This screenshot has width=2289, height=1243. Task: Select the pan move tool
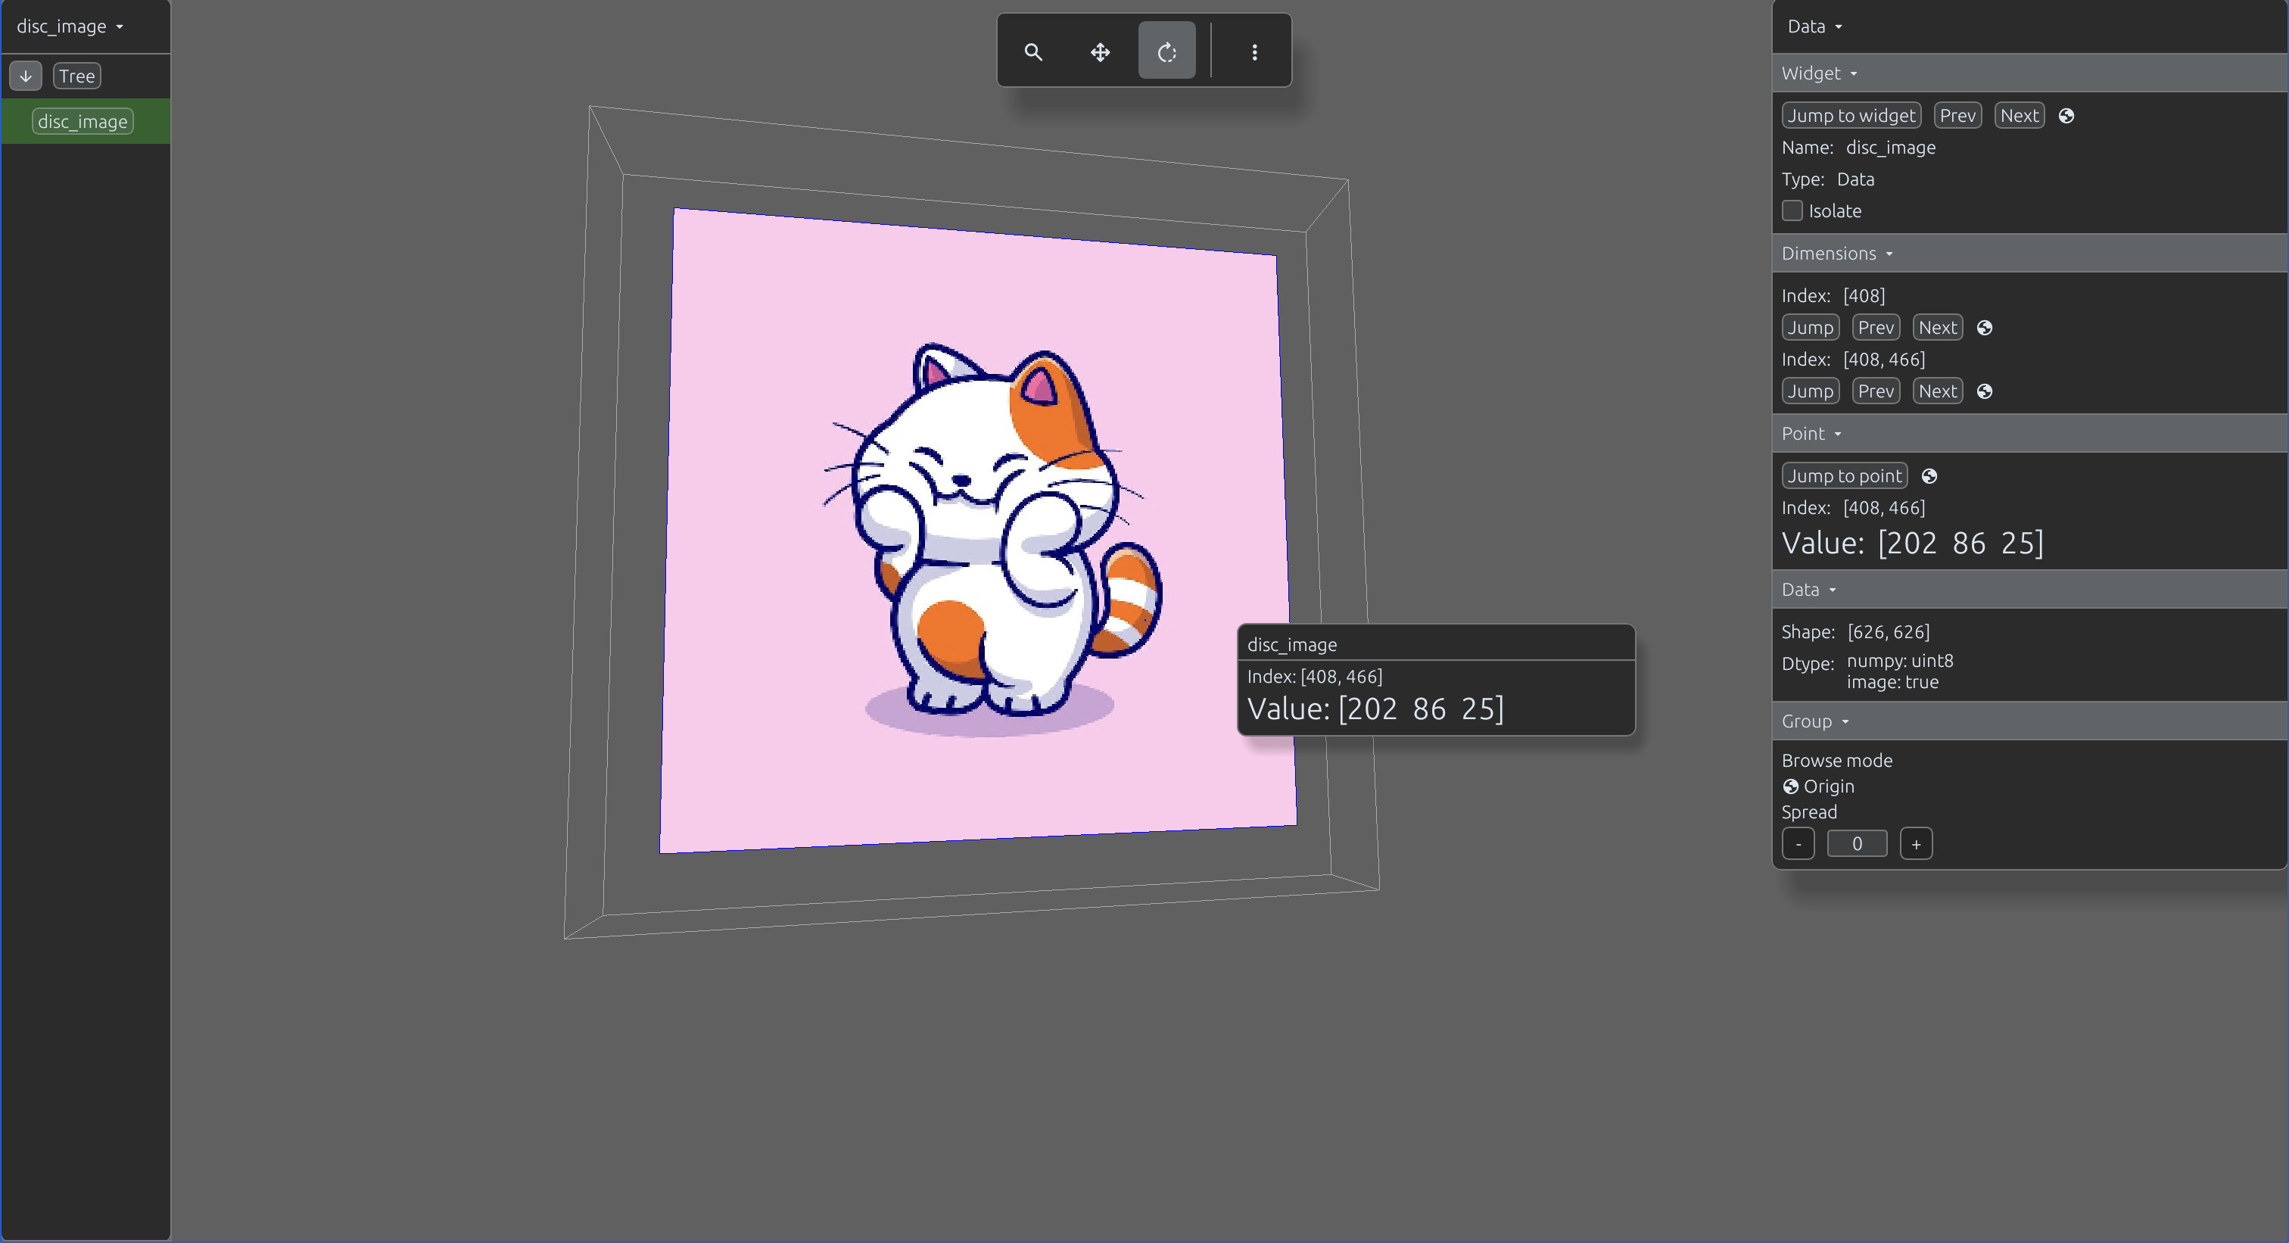[1100, 51]
